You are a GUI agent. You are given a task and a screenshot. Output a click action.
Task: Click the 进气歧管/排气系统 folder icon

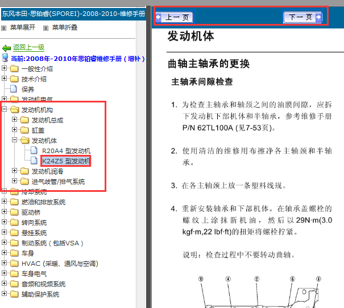[x=24, y=182]
